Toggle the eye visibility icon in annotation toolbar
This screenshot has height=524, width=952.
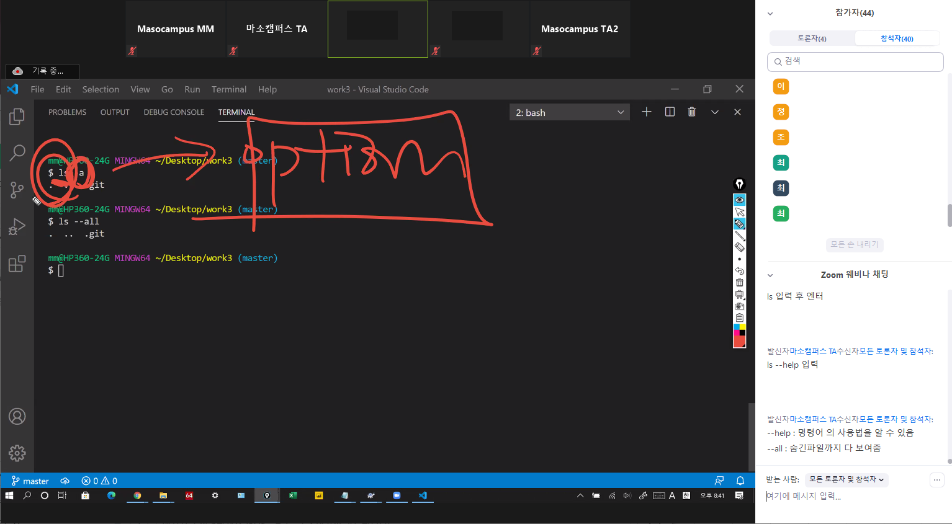tap(739, 200)
